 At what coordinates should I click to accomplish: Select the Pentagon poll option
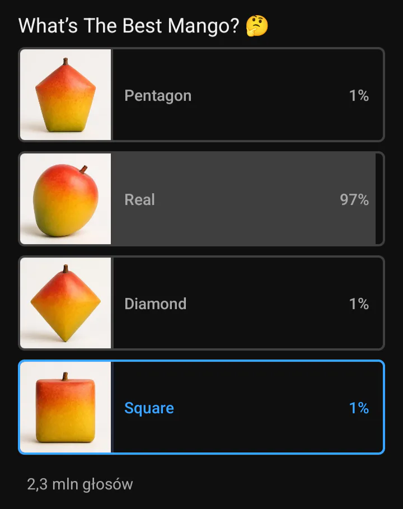coord(201,95)
